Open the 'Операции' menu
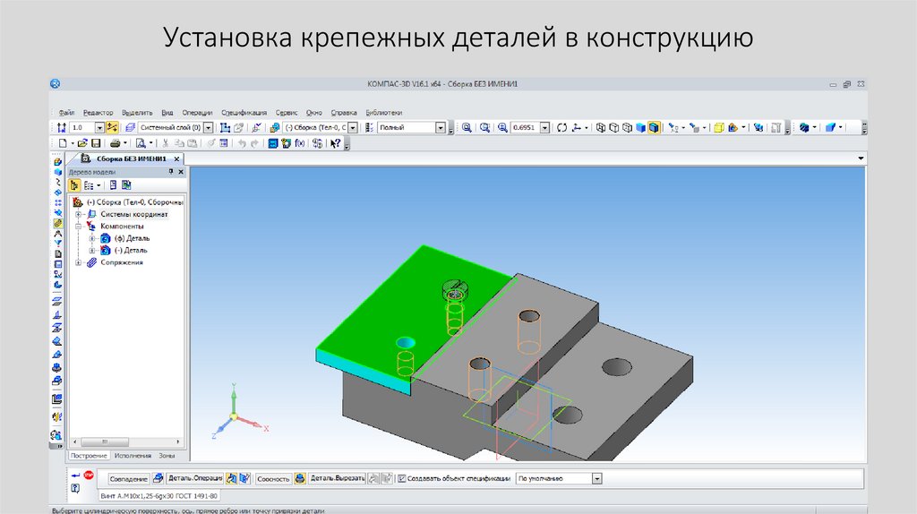 point(197,113)
